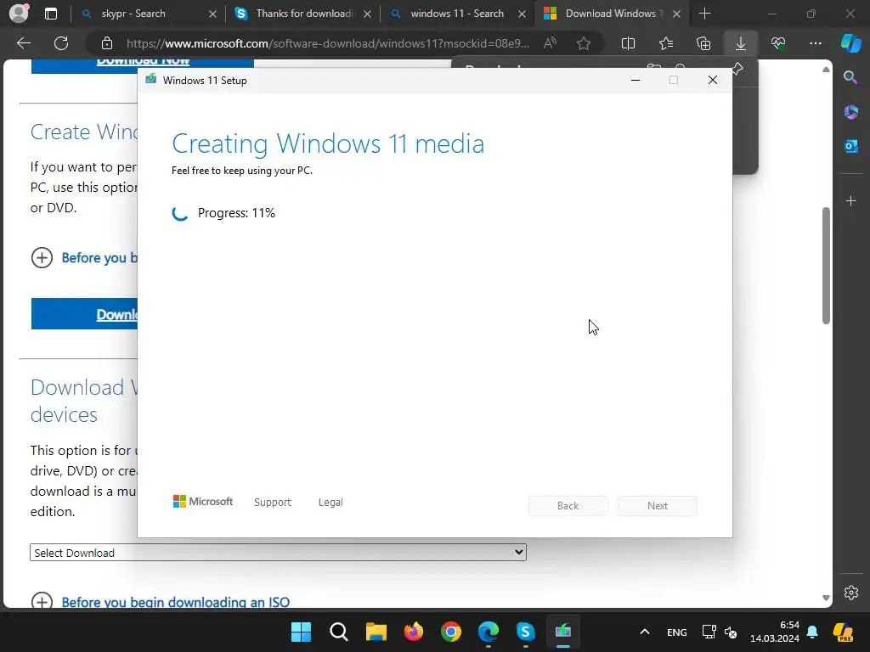Open sidebar settings gear
Viewport: 870px width, 652px height.
coord(850,592)
